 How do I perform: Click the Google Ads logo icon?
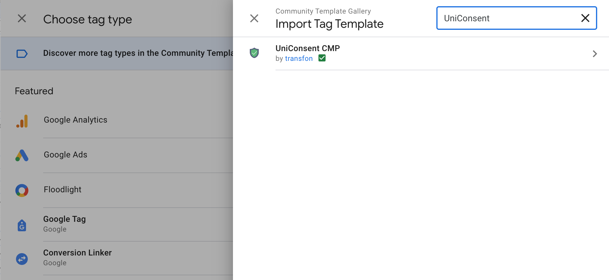click(22, 155)
